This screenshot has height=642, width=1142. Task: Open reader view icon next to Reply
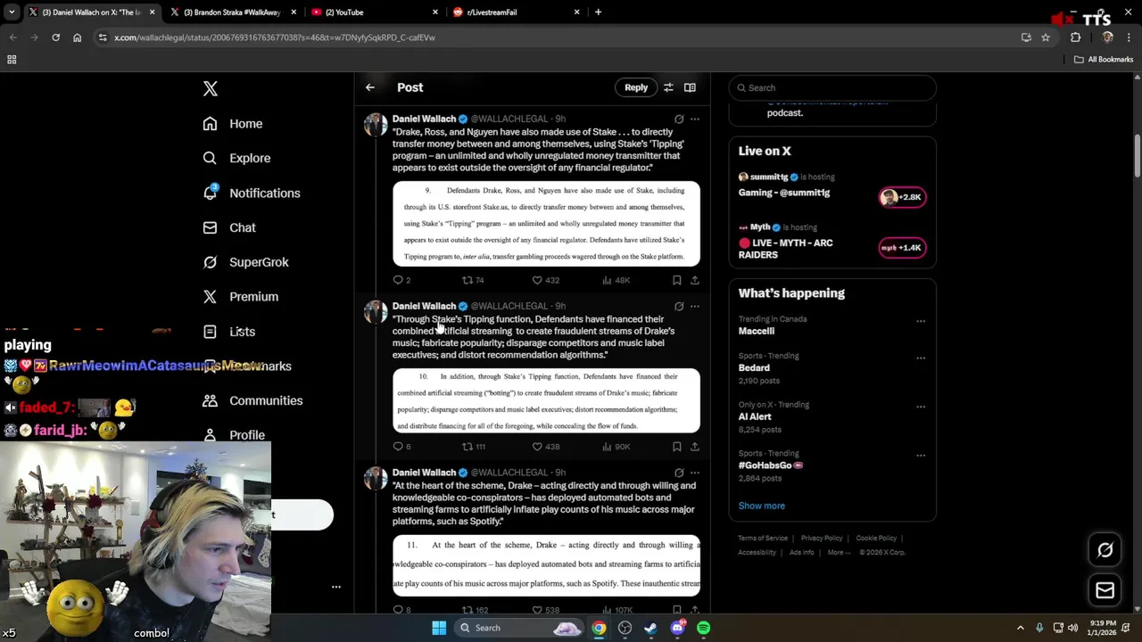tap(690, 87)
